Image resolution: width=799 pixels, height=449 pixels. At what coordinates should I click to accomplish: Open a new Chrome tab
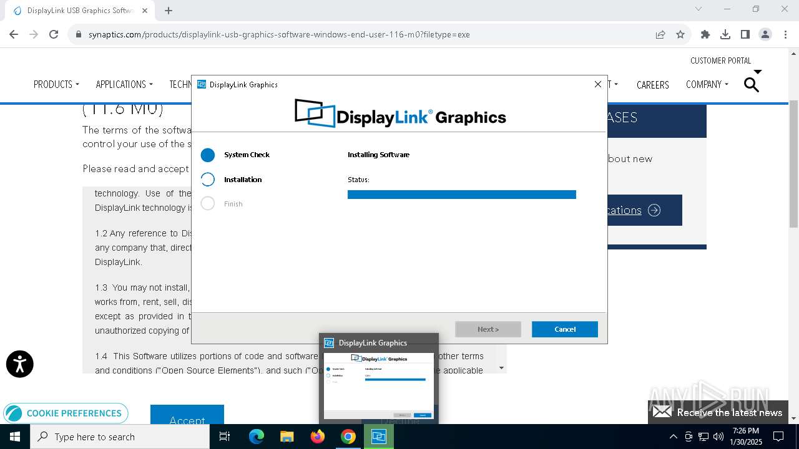[169, 10]
